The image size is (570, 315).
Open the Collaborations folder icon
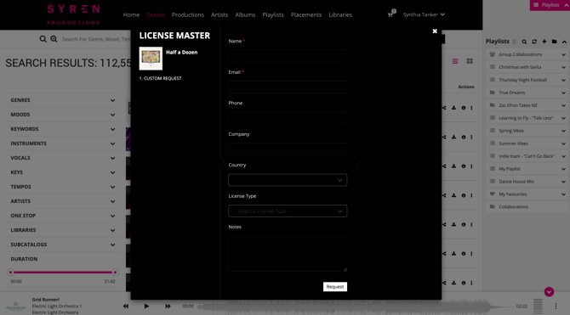click(x=493, y=207)
